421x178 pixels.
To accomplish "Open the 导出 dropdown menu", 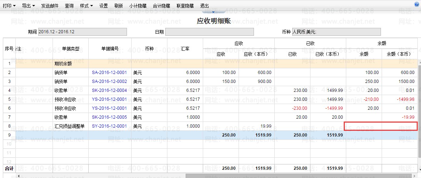I will pos(29,6).
